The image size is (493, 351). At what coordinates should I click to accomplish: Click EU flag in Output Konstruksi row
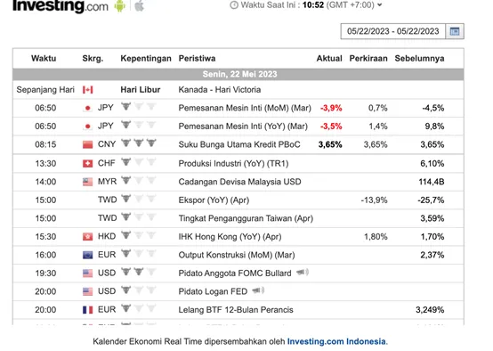tap(88, 255)
